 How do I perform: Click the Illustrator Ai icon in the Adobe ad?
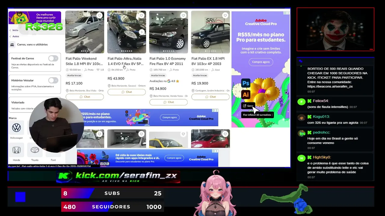click(246, 95)
